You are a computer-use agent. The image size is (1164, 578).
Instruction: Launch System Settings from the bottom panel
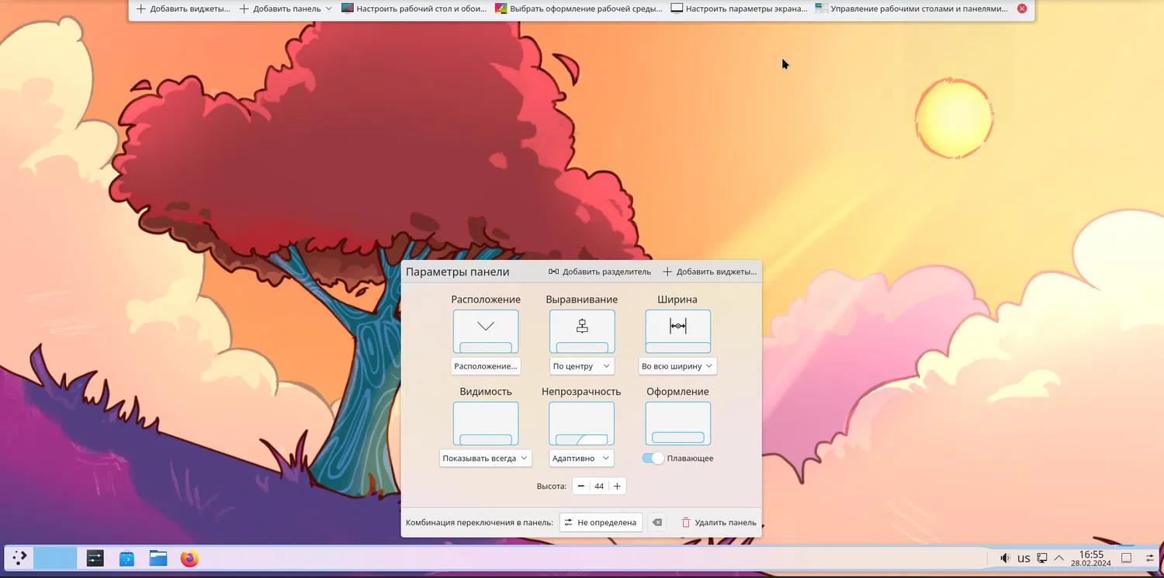95,558
